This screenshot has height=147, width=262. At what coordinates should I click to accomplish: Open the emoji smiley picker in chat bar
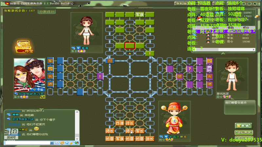[62, 143]
